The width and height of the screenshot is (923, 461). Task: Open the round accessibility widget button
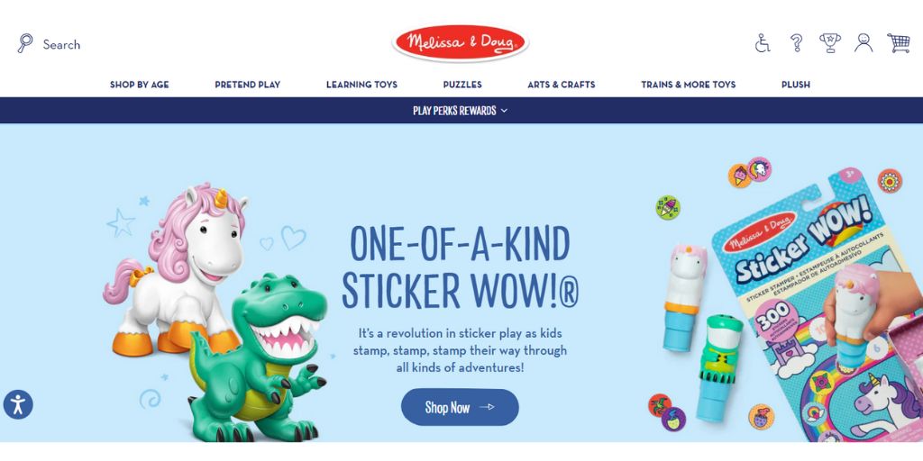tap(18, 404)
